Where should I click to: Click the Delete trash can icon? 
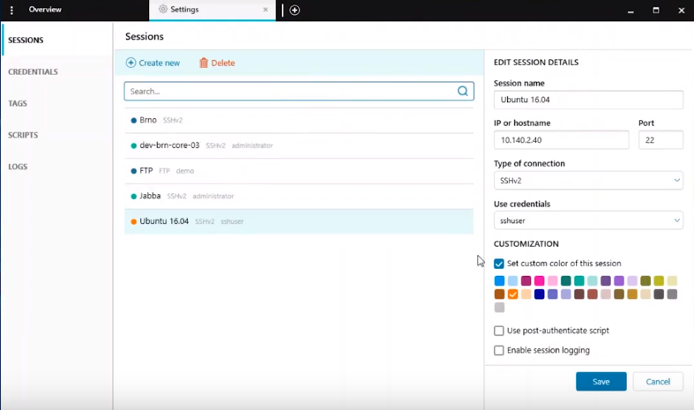(x=204, y=63)
